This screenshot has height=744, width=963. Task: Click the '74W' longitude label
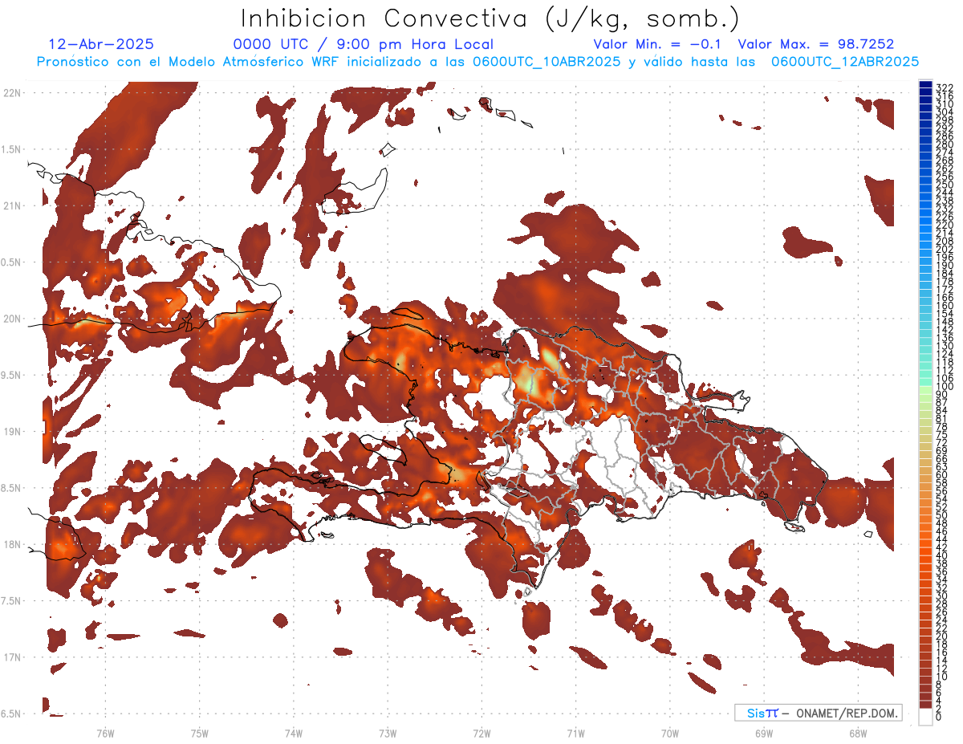[x=294, y=733]
